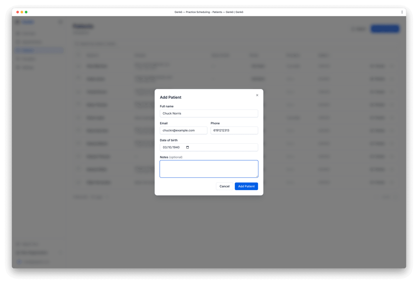
Task: Click the Export control beside the header Add Patient button
Action: (359, 28)
